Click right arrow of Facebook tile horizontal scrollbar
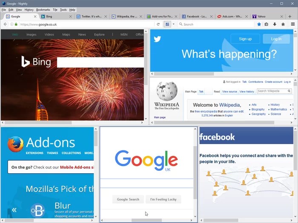298x223 pixels. pyautogui.click(x=292, y=220)
